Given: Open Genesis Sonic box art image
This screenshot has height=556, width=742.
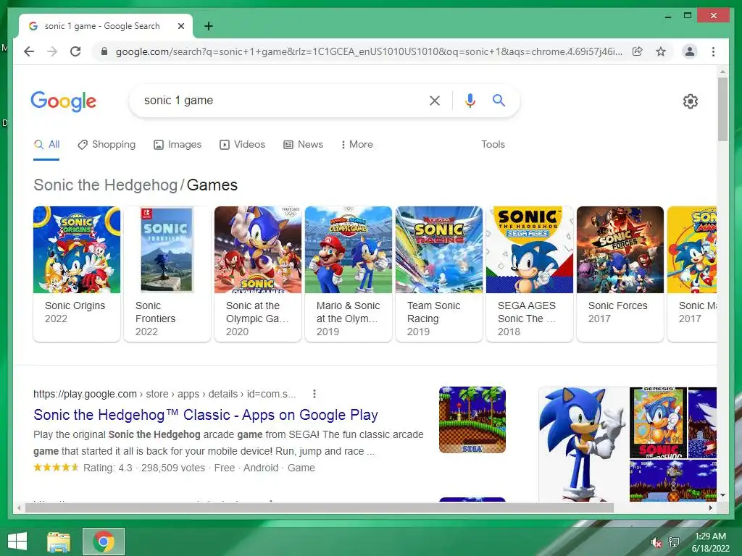Looking at the screenshot, I should click(658, 423).
